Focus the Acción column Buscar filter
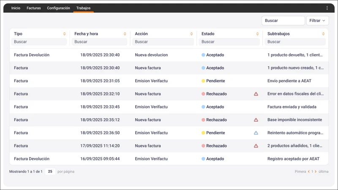 pos(163,41)
